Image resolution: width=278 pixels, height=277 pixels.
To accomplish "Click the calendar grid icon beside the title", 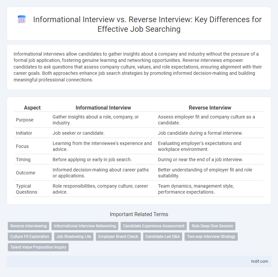I will (x=22, y=20).
